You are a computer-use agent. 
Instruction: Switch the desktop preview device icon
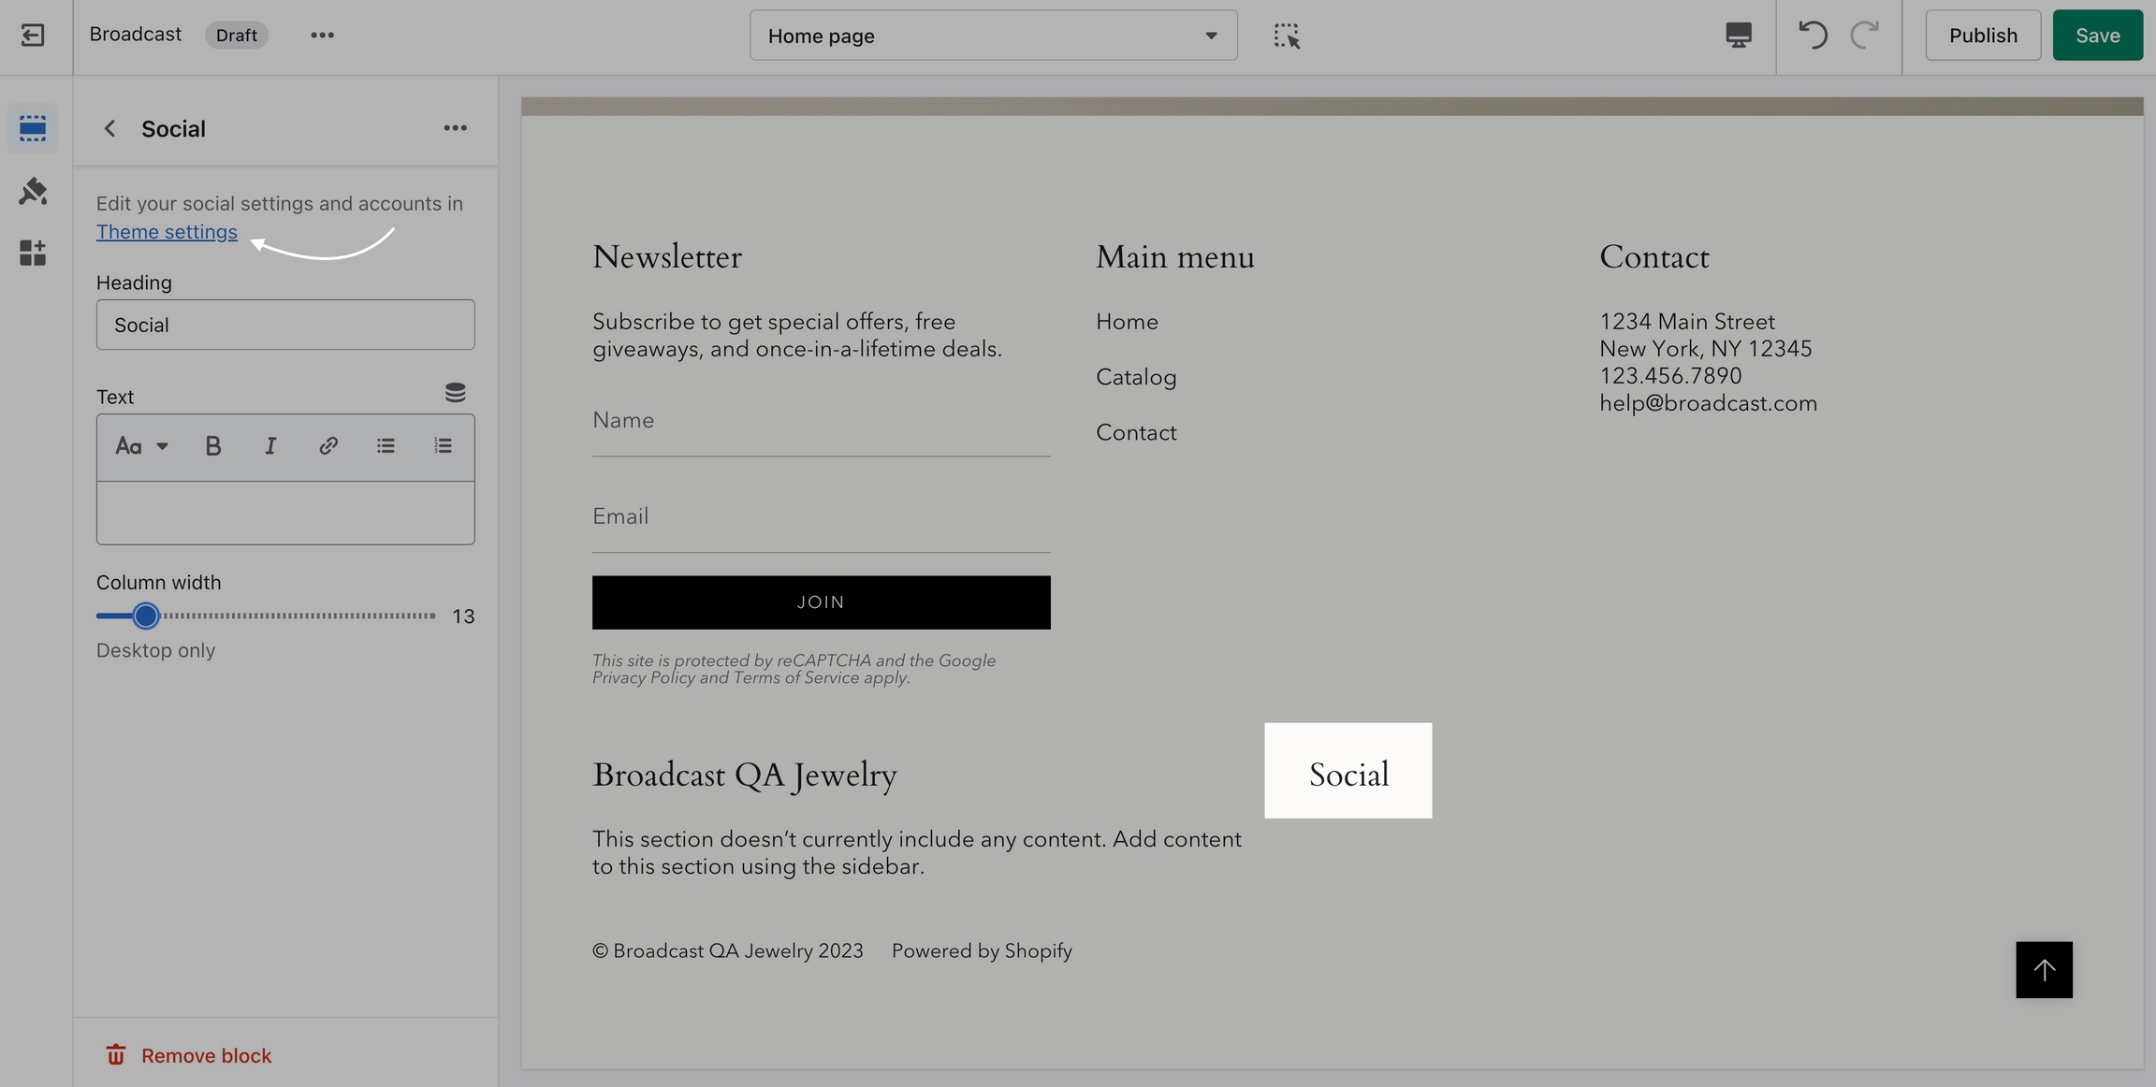[x=1738, y=36]
